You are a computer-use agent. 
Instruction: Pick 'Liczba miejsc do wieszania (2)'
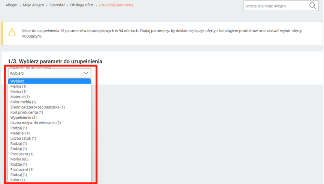[x=49, y=123]
